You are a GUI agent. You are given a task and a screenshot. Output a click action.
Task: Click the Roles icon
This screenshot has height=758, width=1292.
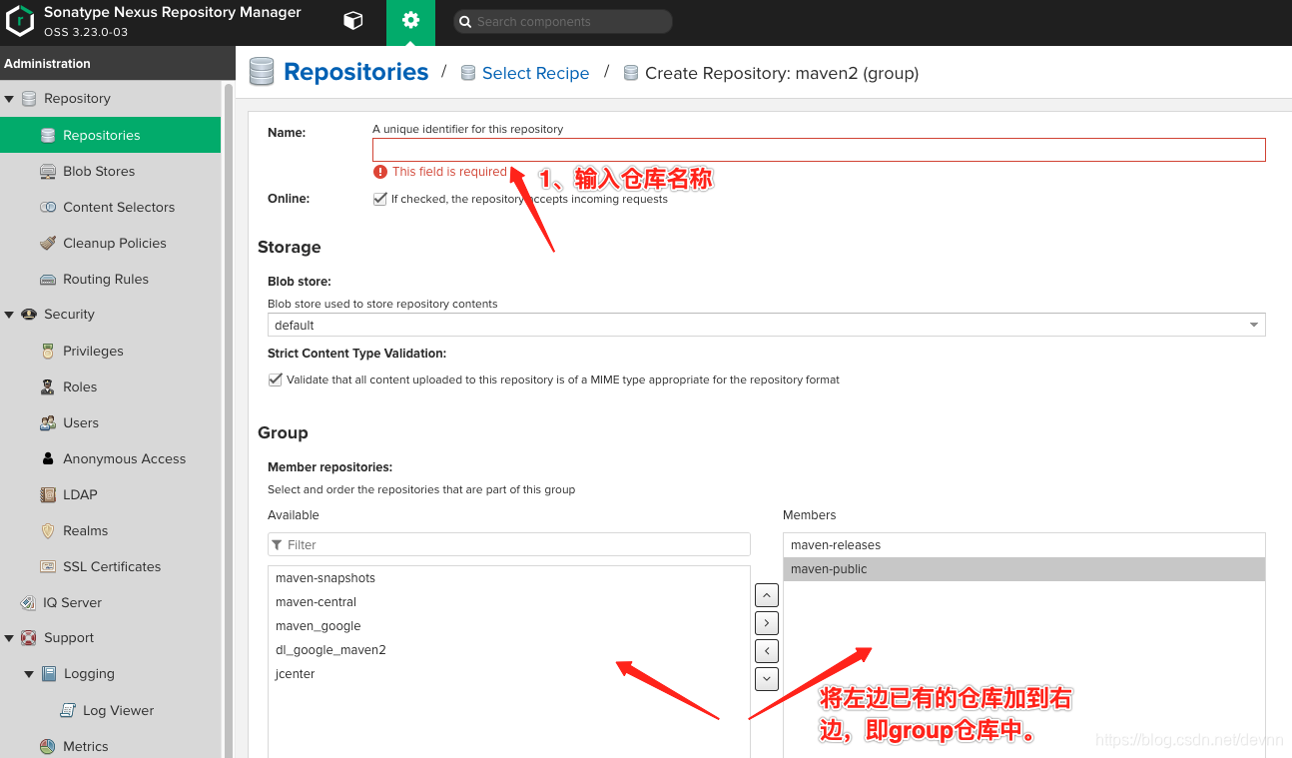pyautogui.click(x=48, y=387)
